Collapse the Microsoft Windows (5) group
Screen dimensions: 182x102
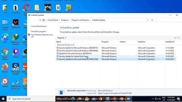[66, 45]
